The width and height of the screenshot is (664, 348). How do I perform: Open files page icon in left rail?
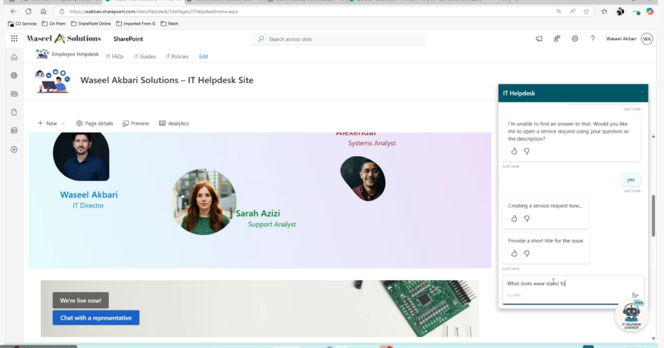pyautogui.click(x=14, y=112)
